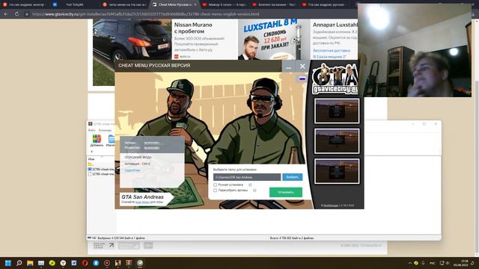
Task: Open Команды menu in WinRAR window
Action: pyautogui.click(x=105, y=130)
